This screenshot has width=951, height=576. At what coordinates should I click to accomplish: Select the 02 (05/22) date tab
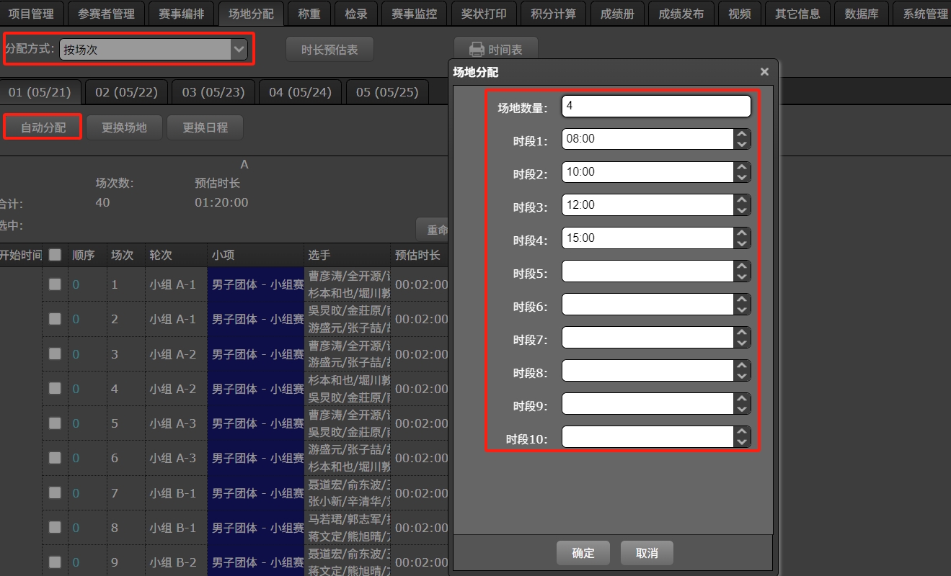(126, 92)
